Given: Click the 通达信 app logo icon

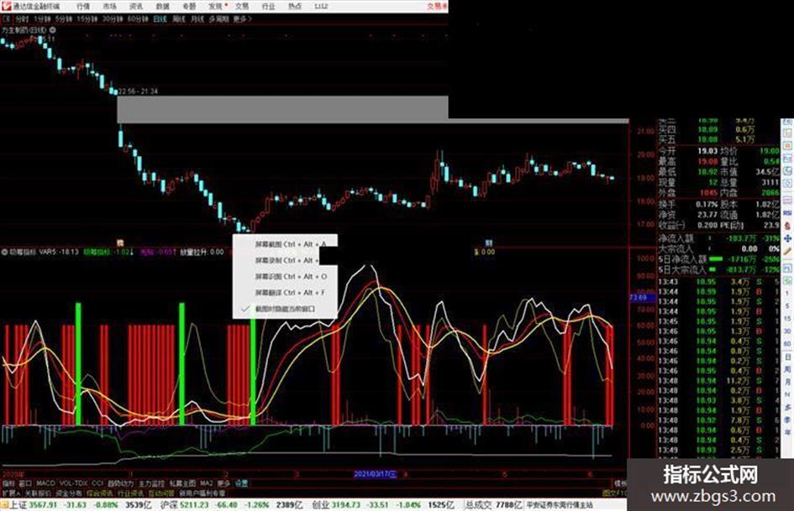Looking at the screenshot, I should click(x=6, y=6).
